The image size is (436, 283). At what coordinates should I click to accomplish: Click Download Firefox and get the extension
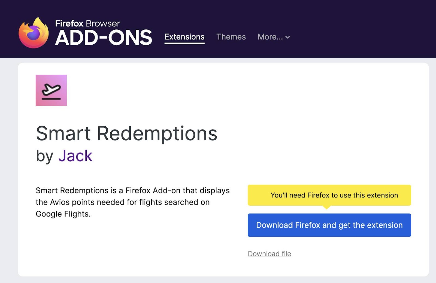tap(329, 225)
